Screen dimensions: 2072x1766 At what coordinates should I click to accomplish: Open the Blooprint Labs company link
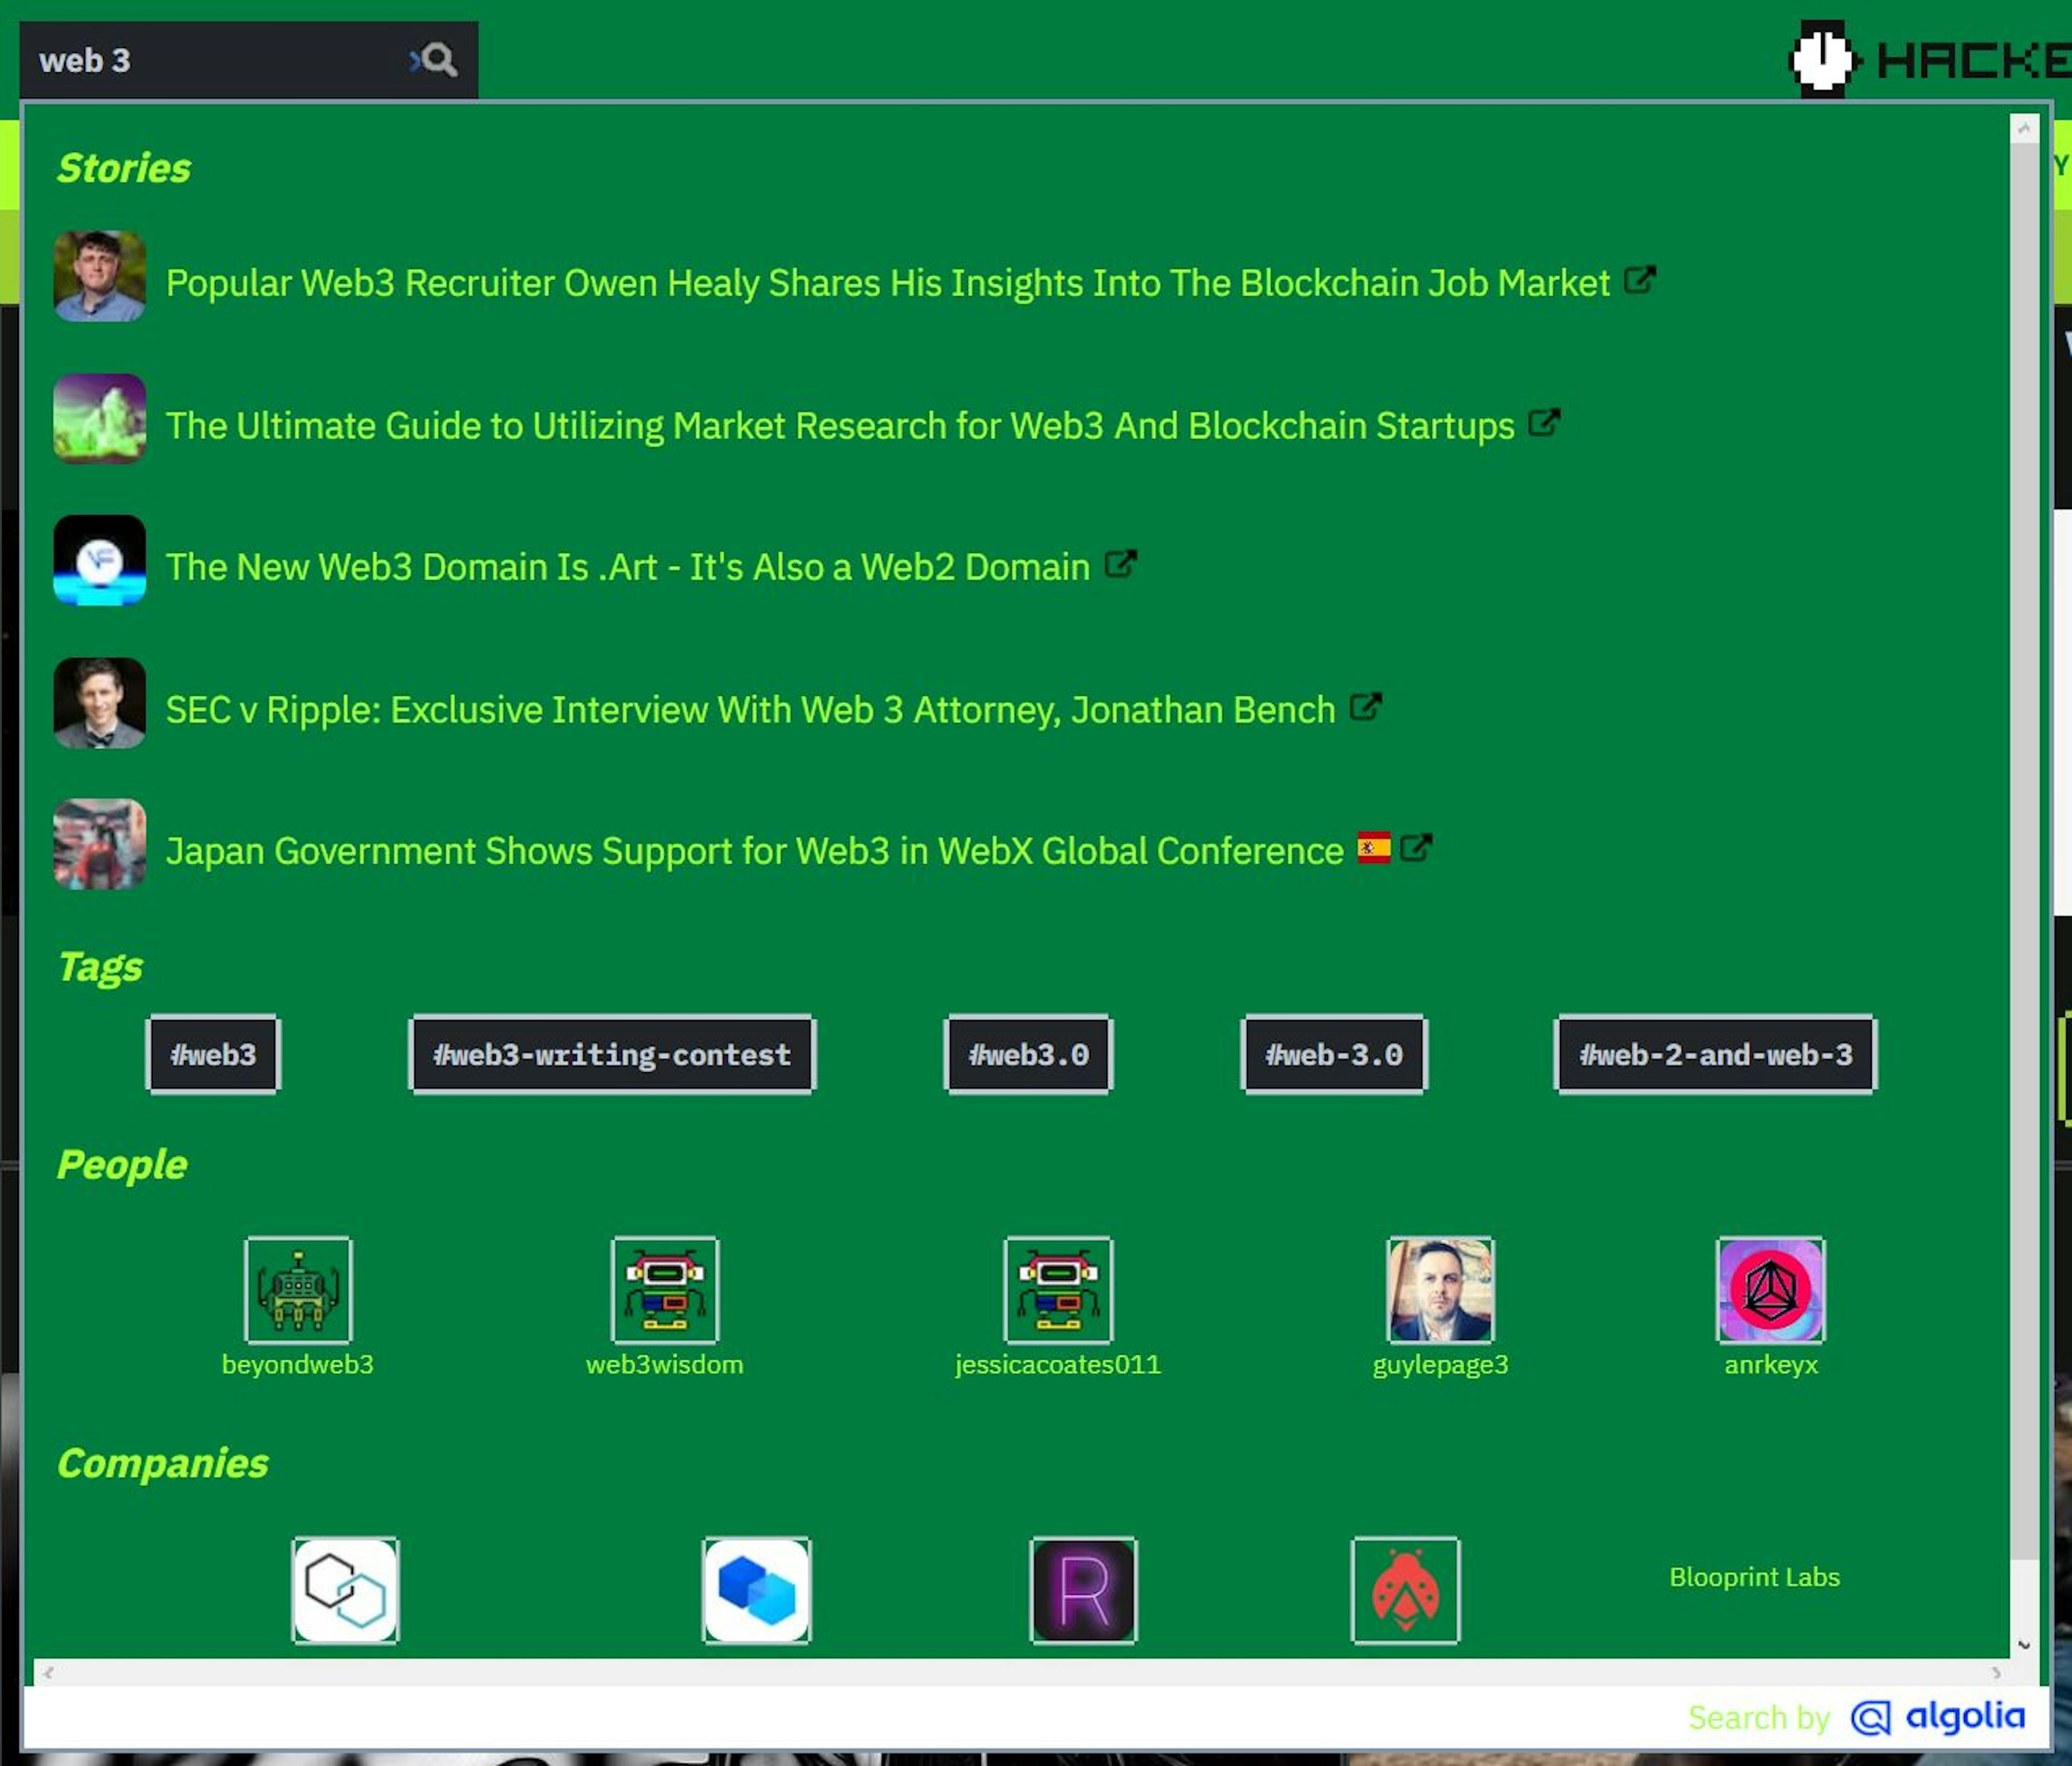[1754, 1577]
